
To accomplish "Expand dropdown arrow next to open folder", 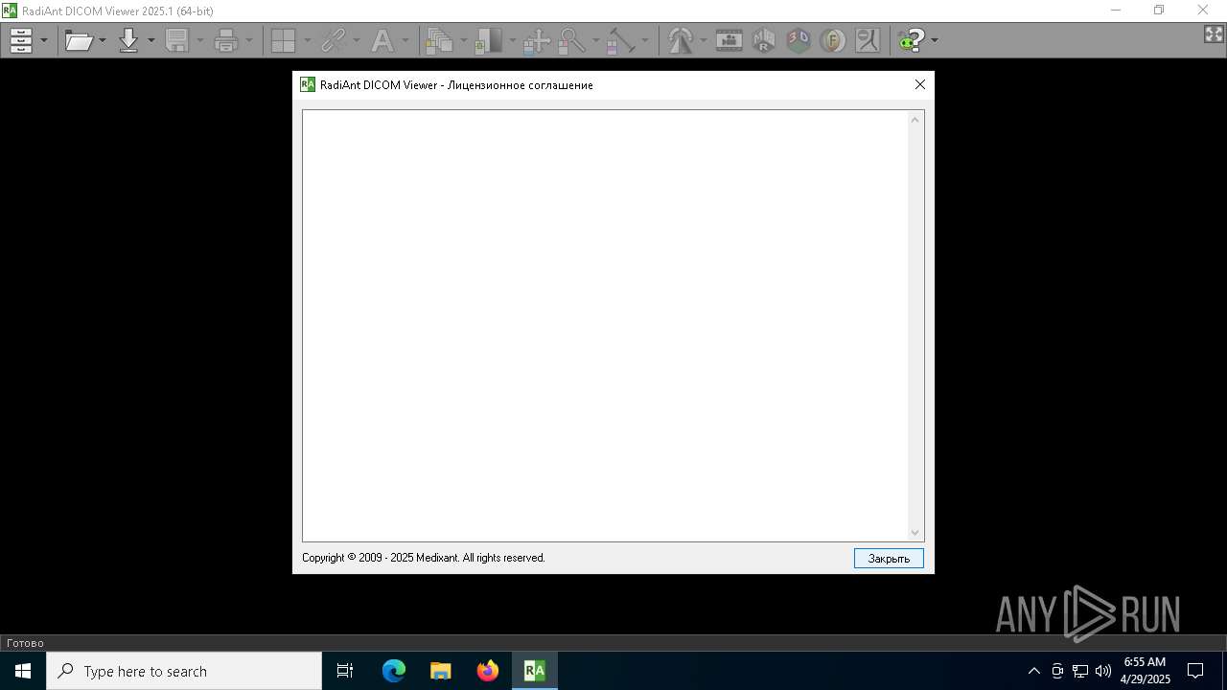I will 103,40.
